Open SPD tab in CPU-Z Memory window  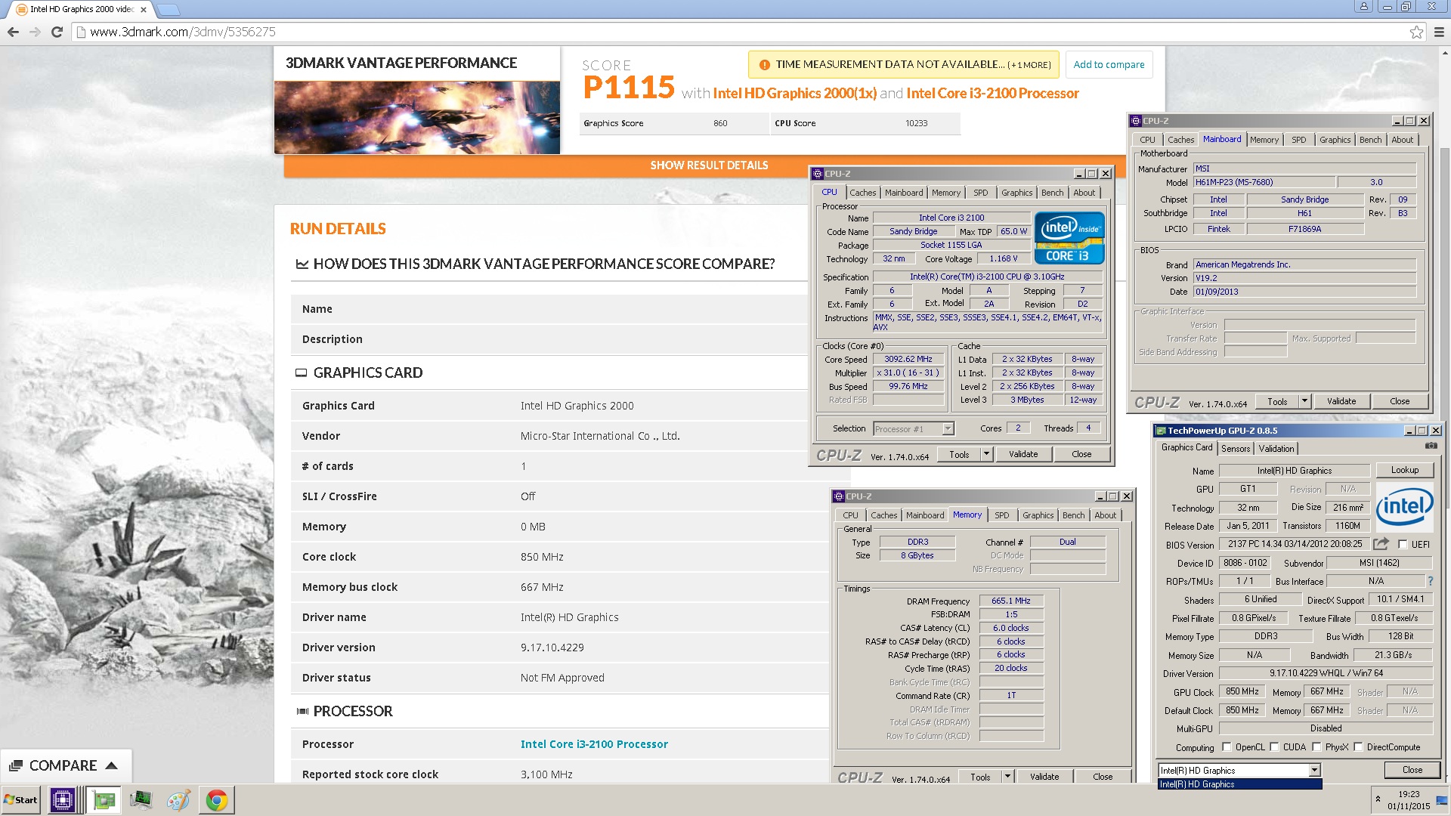click(x=1001, y=515)
